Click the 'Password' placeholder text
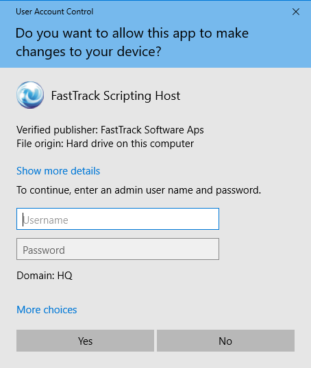Viewport: 311px width, 368px height. tap(44, 250)
